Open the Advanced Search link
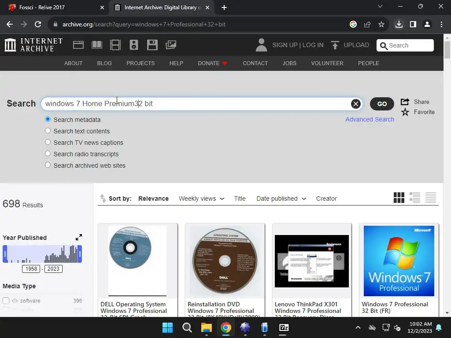The image size is (451, 338). pyautogui.click(x=370, y=119)
